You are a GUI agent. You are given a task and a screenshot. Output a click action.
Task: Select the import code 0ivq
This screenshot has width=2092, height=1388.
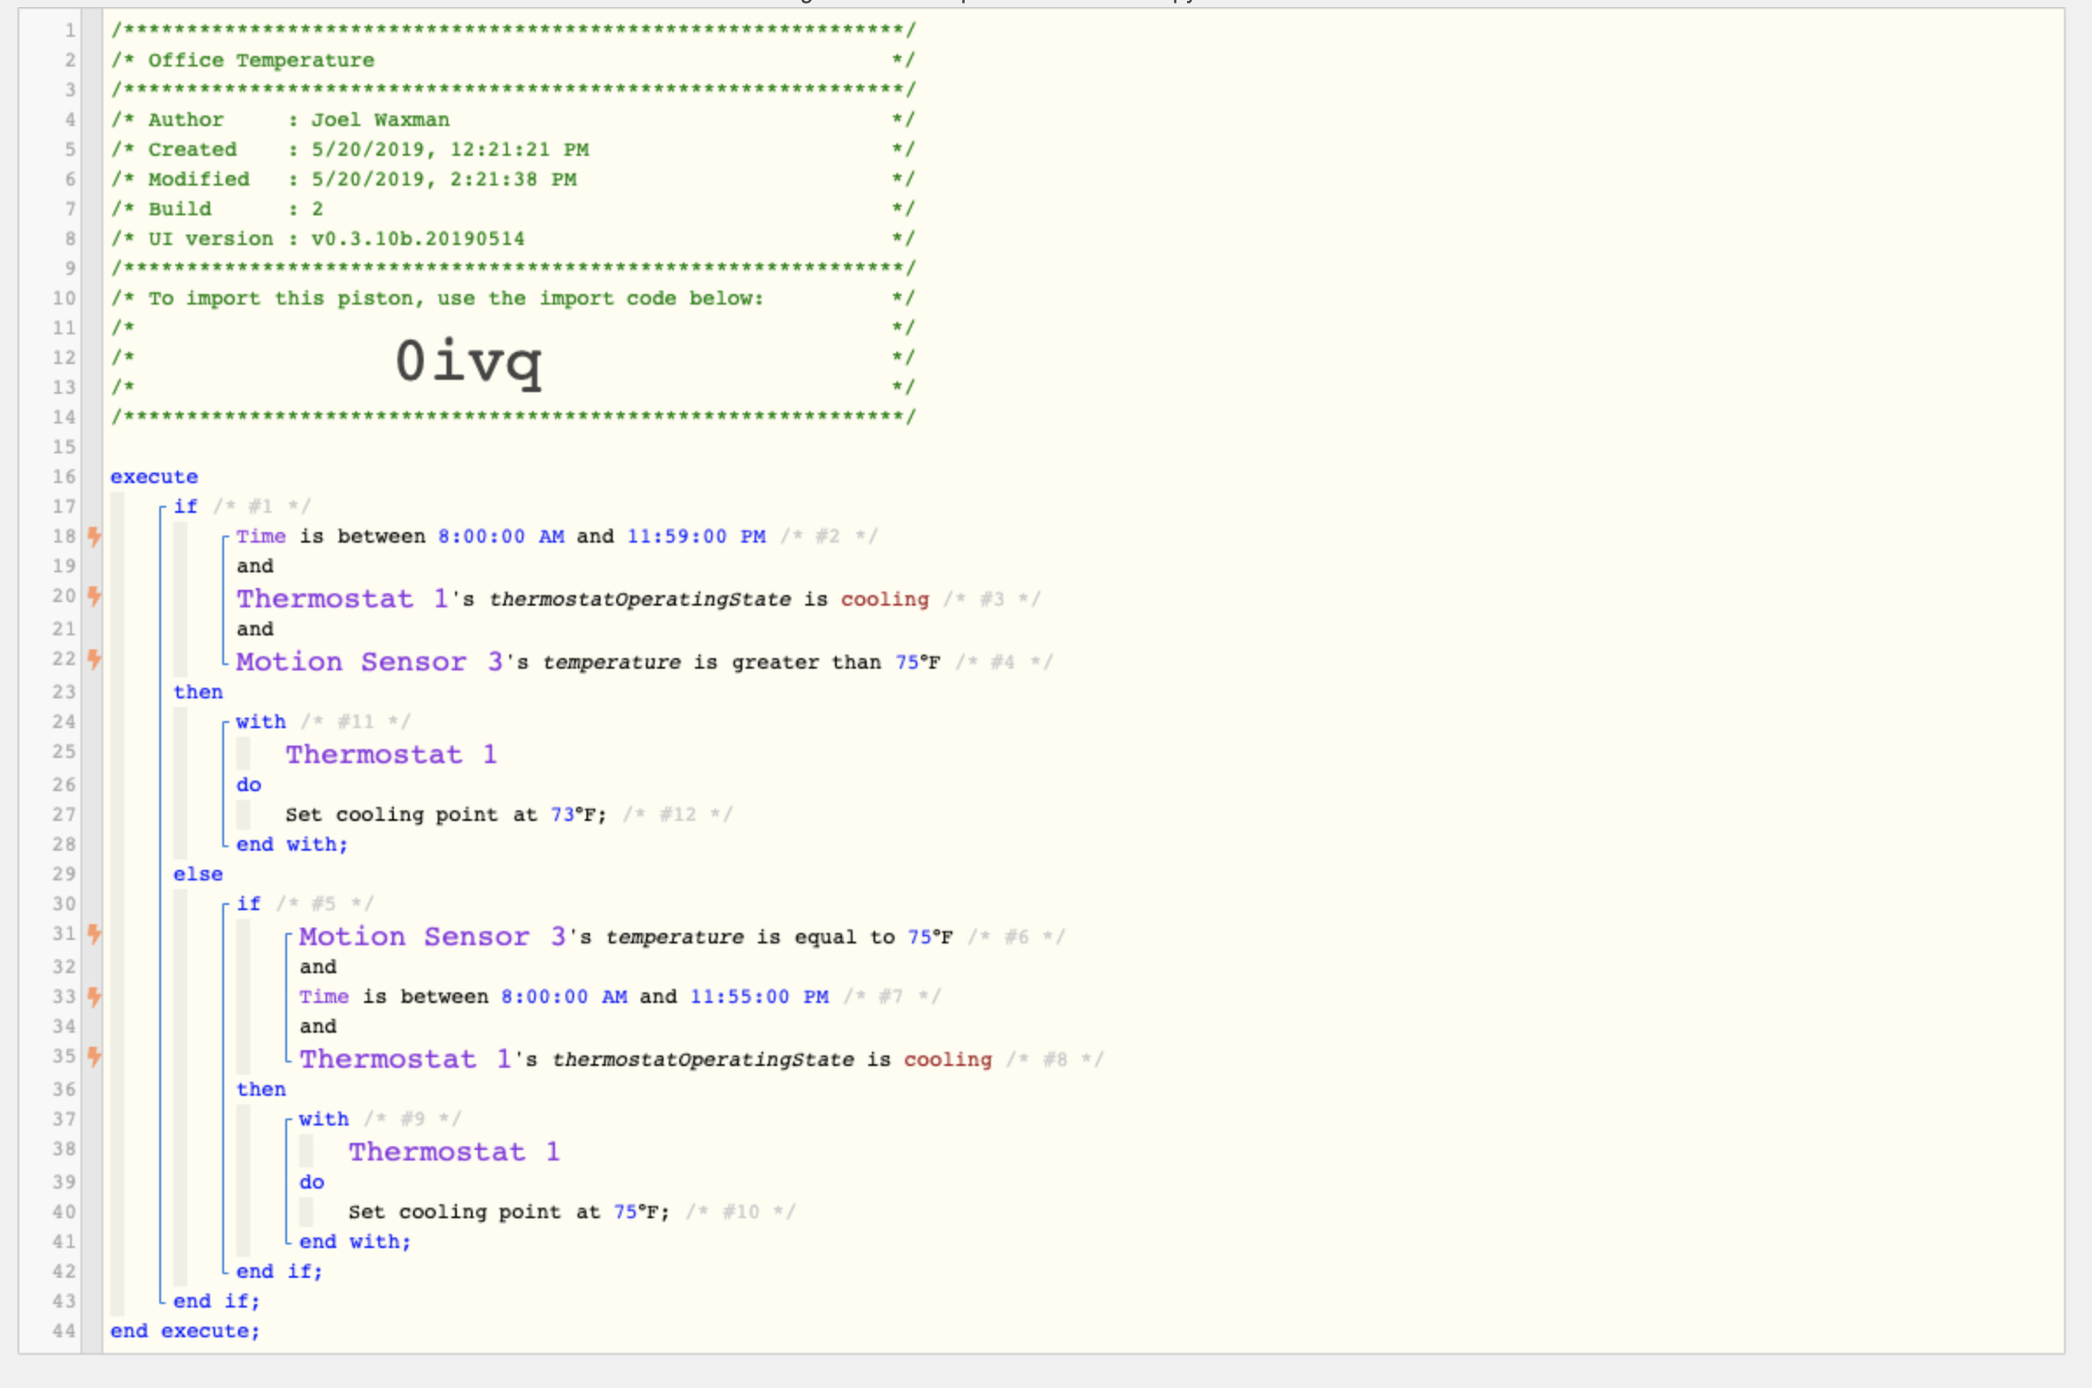pos(467,362)
